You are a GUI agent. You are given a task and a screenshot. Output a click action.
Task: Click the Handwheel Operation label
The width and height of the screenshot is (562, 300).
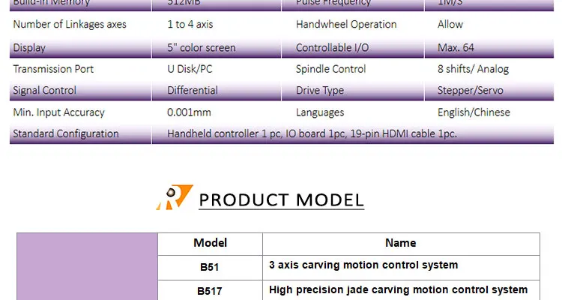click(x=346, y=25)
